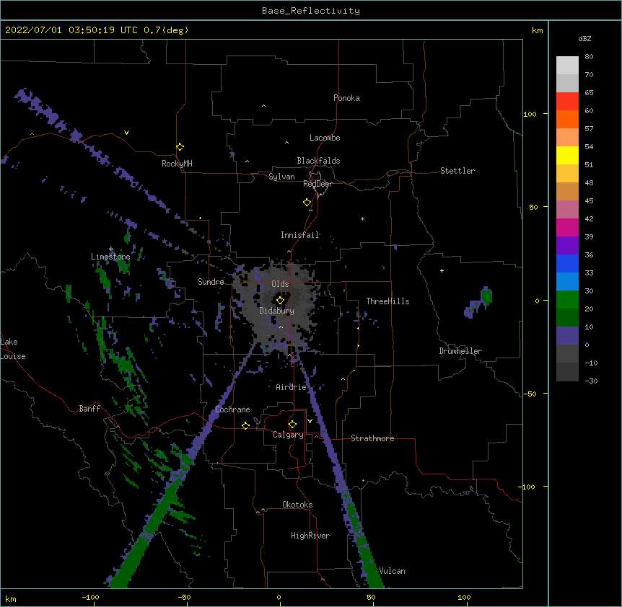
Task: Click the Sylvan label on the map
Action: coord(281,177)
